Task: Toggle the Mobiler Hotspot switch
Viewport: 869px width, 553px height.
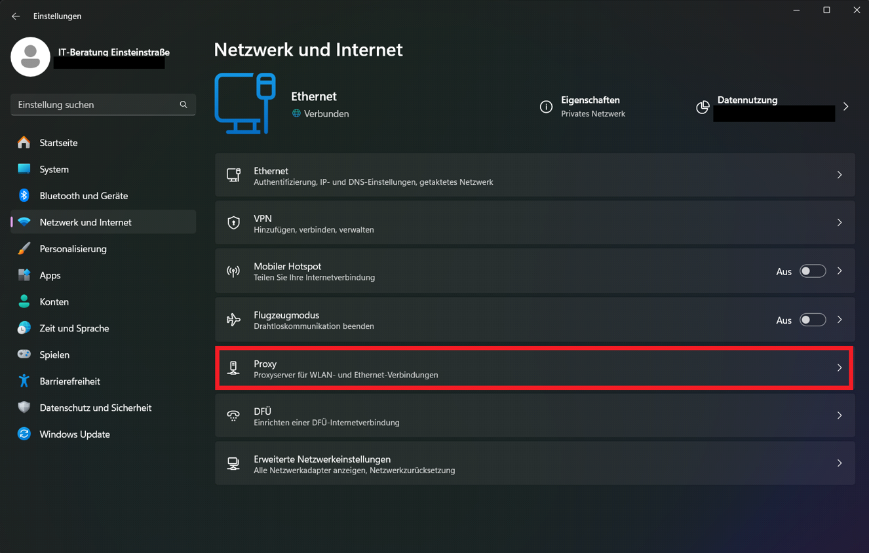Action: pyautogui.click(x=812, y=271)
